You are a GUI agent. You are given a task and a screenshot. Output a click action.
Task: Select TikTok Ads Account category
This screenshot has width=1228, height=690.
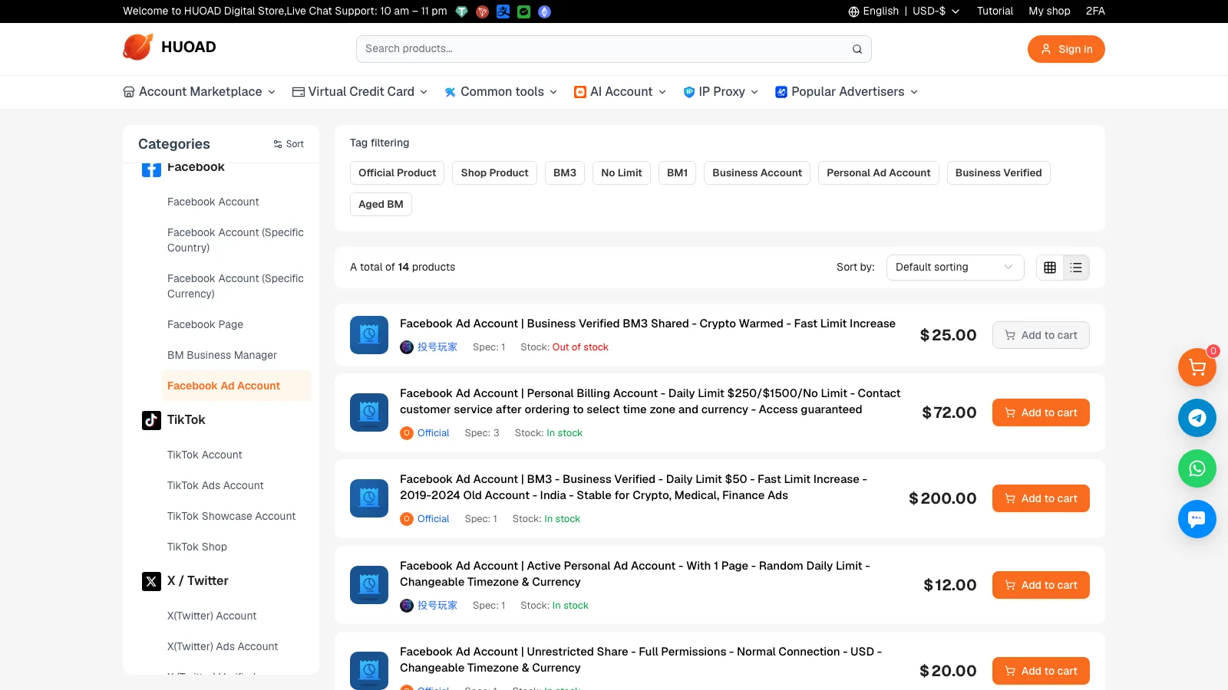216,486
